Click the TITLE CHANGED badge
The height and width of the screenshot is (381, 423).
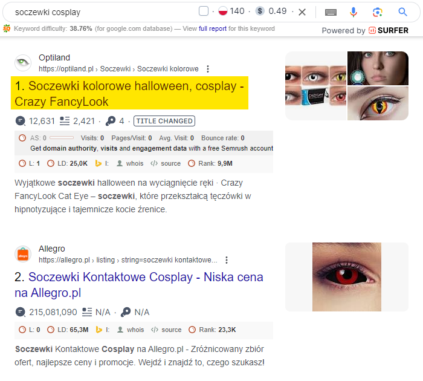coord(164,121)
